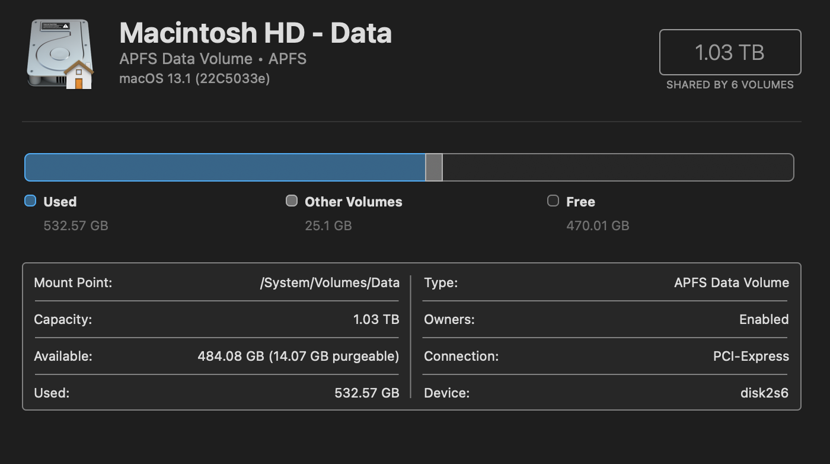Click 484.08 GB (14.07 GB purgeable) value
The image size is (830, 464).
(x=298, y=356)
